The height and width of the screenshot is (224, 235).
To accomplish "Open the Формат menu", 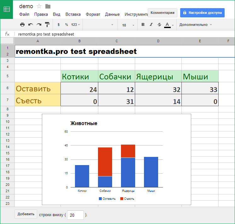I will (93, 14).
